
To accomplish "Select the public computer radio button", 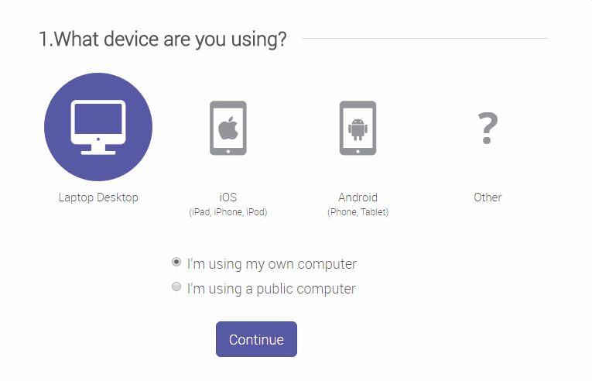I will [x=176, y=287].
